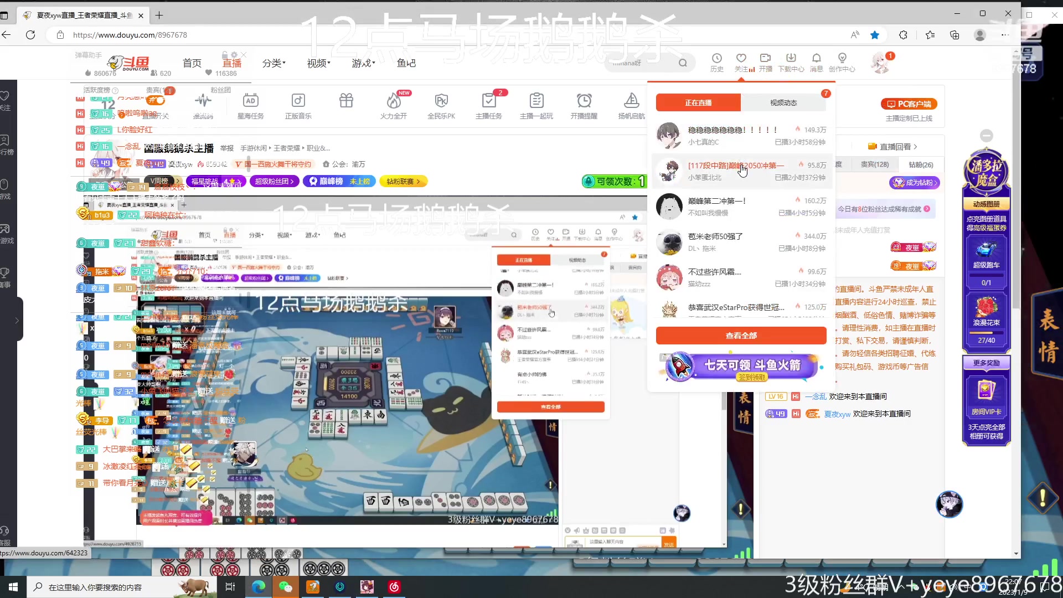Click browser extensions puzzle icon
The image size is (1063, 598).
pyautogui.click(x=903, y=35)
